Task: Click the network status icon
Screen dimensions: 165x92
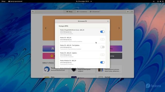Action: click(158, 1)
